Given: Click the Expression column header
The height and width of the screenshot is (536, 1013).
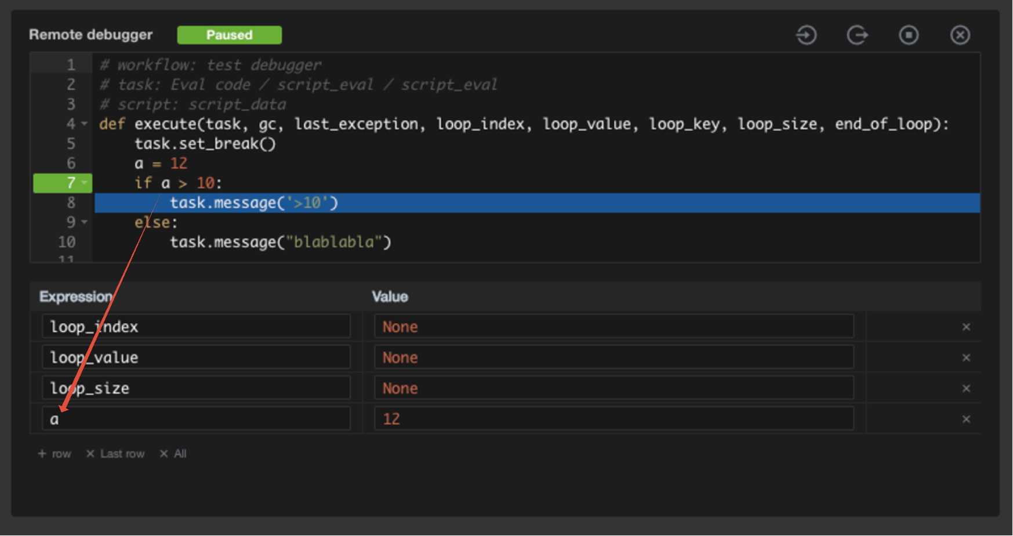Looking at the screenshot, I should tap(76, 297).
